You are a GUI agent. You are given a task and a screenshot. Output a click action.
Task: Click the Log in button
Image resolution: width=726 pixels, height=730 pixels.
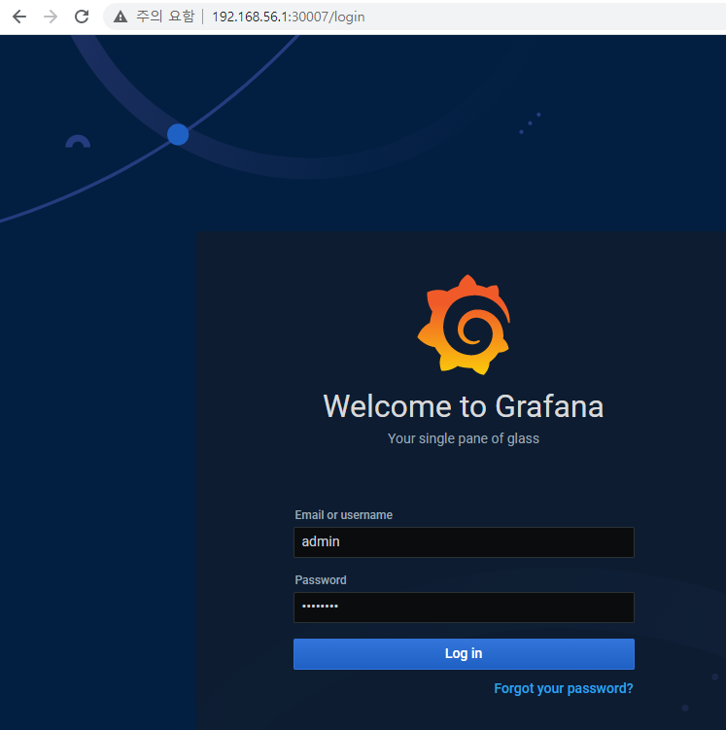click(x=464, y=653)
